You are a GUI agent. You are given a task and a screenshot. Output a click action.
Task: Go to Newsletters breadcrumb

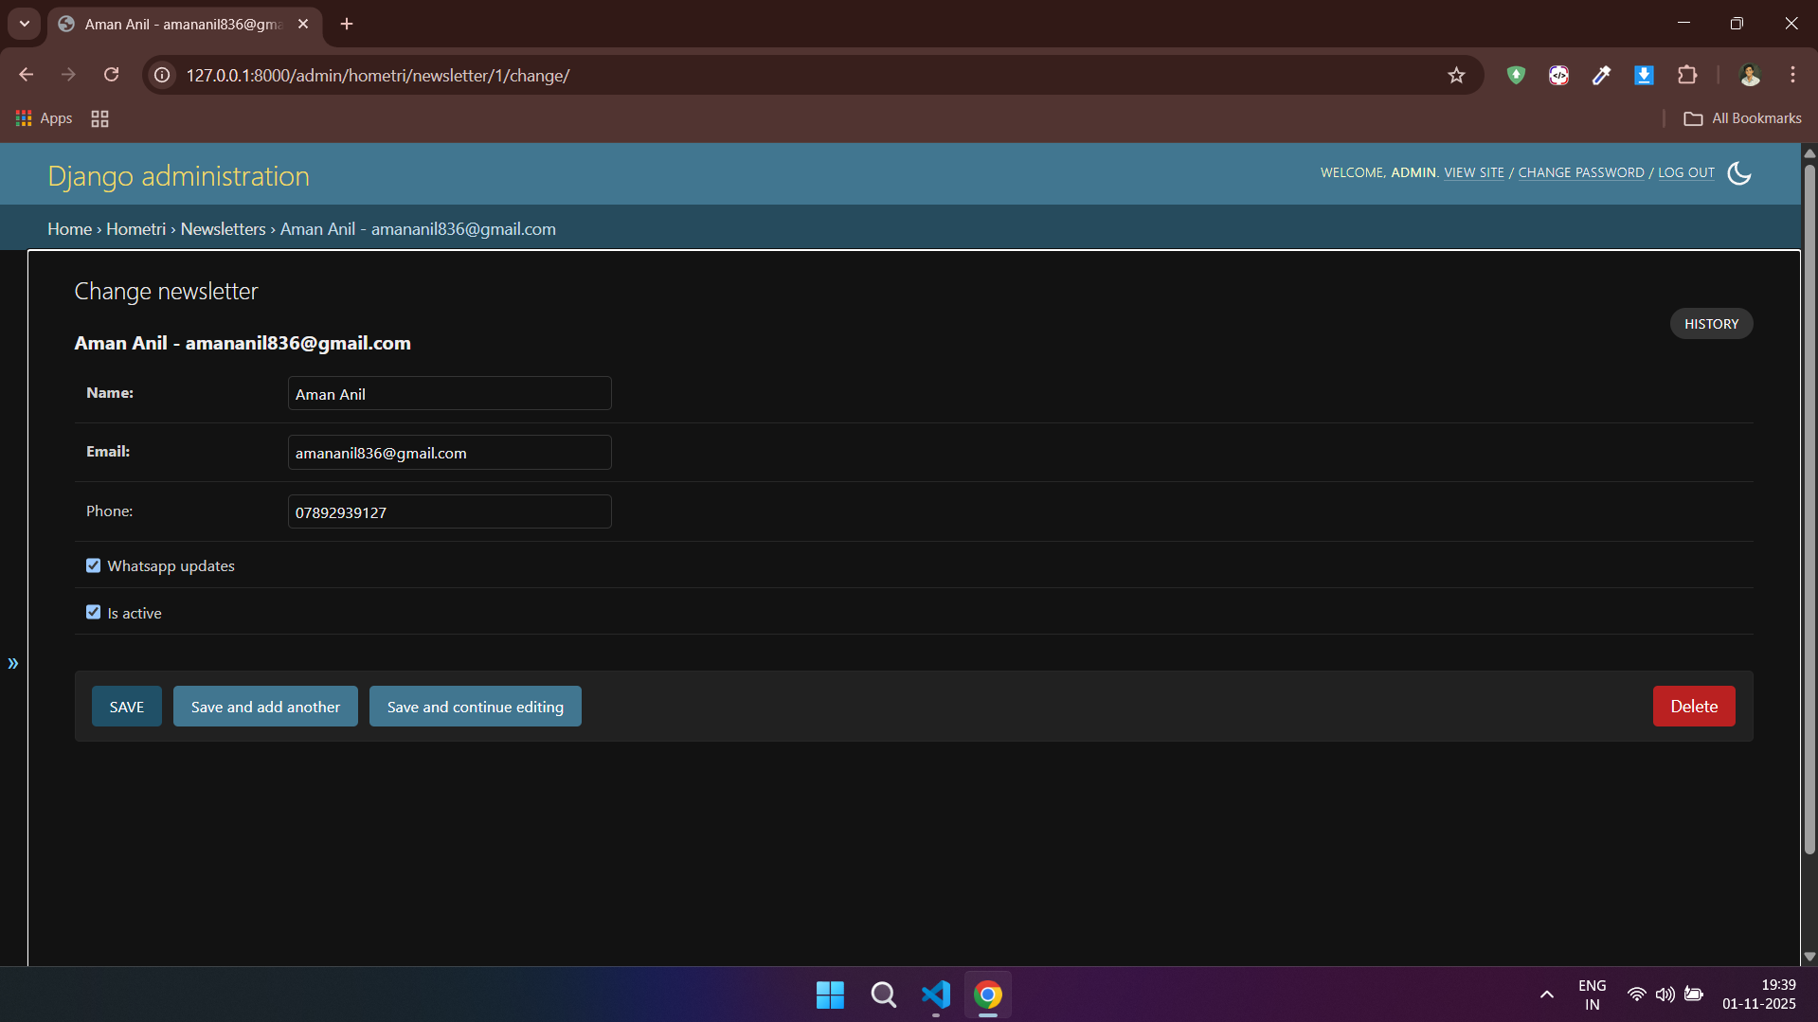tap(224, 229)
